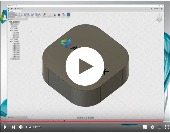170x133 pixels.
Task: Collapse the root component in the browser tree
Action: (x=9, y=22)
